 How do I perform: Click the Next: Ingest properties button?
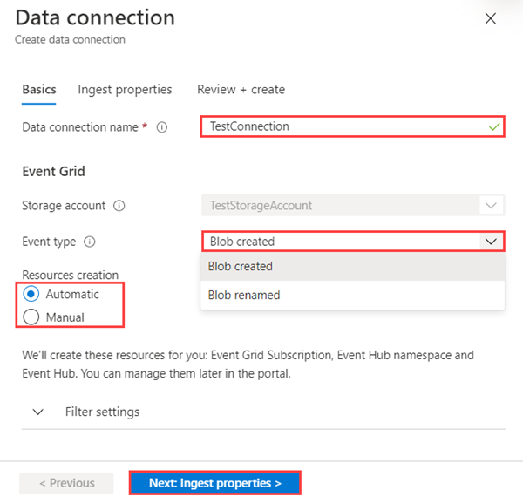click(215, 483)
